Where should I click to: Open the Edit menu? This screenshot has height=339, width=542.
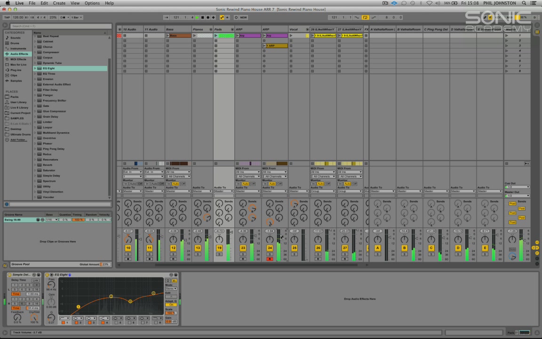tap(44, 3)
